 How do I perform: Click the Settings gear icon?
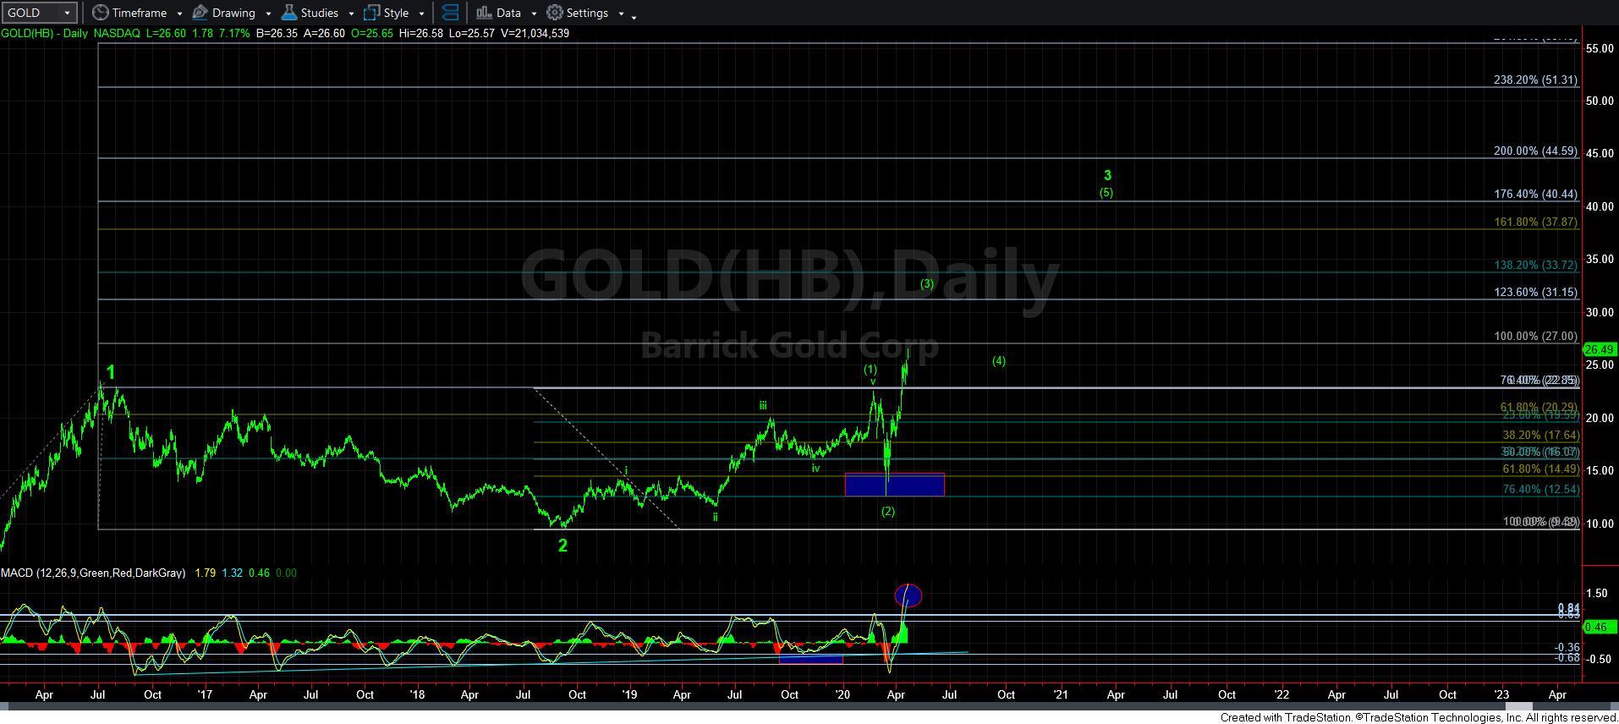click(x=555, y=13)
